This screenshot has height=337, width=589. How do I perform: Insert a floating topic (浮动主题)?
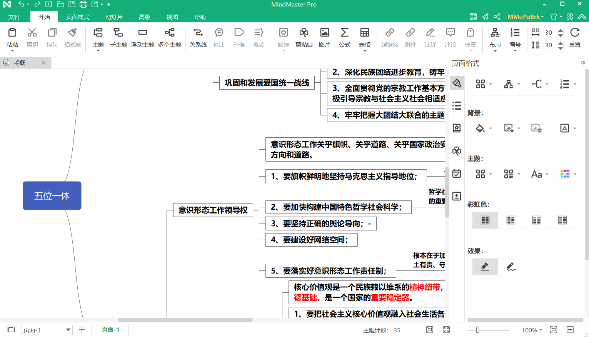point(142,33)
